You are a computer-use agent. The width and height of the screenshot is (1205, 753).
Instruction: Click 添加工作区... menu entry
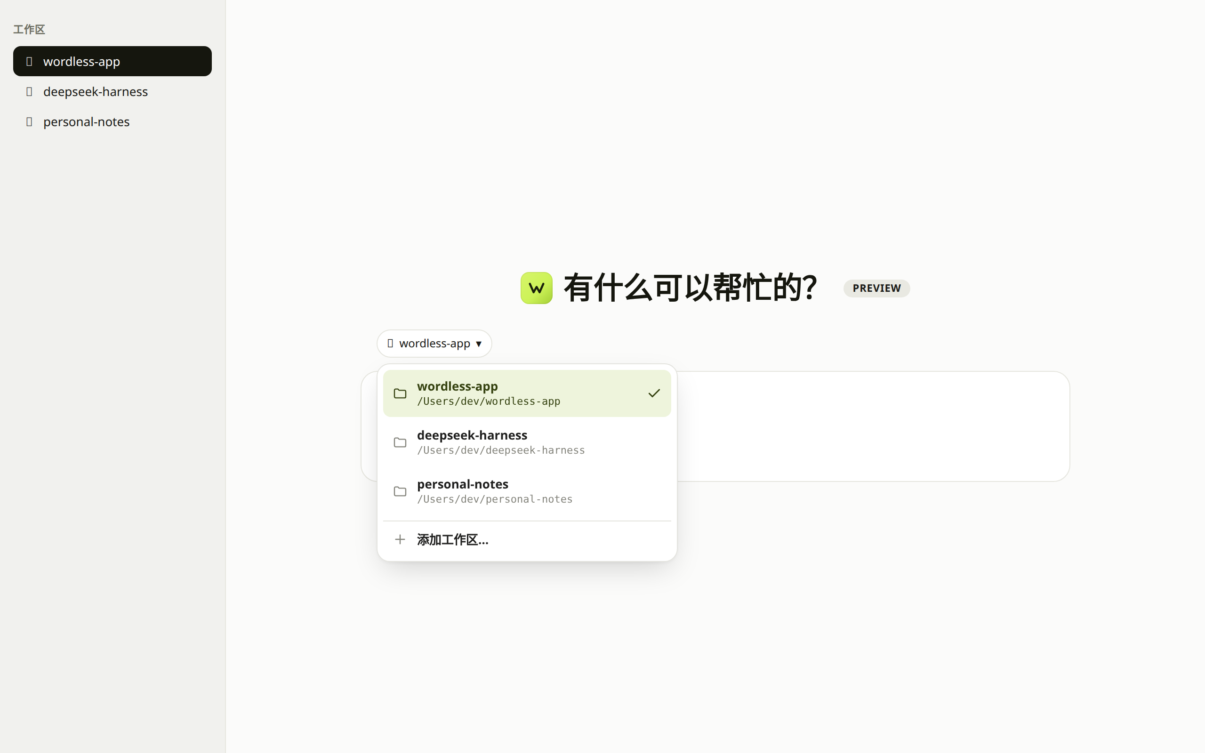527,539
